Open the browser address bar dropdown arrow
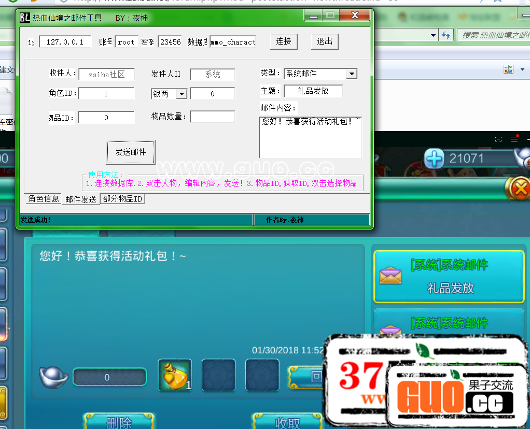The image size is (530, 429). coord(434,35)
